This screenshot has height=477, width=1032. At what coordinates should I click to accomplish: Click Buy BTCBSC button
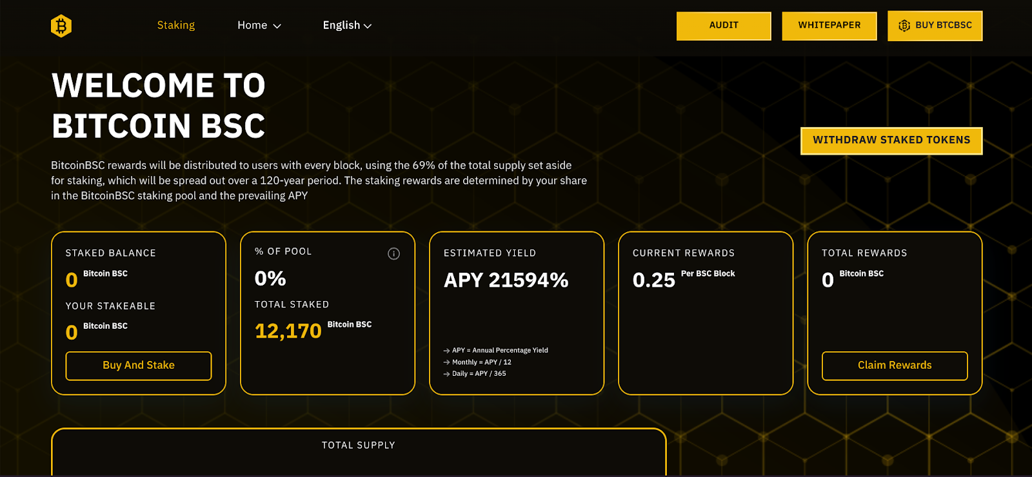(x=935, y=26)
